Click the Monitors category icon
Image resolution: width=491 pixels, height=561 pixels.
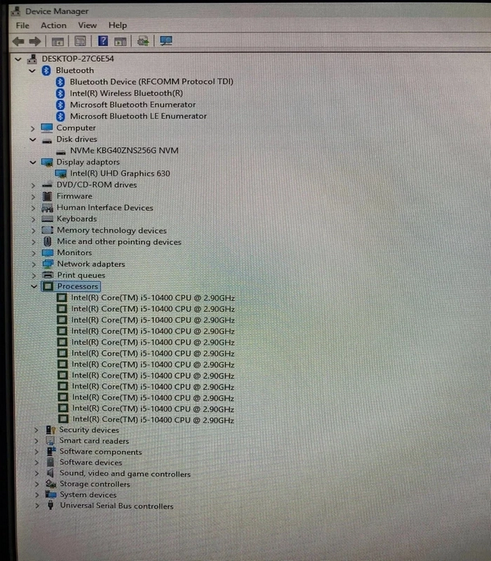48,253
